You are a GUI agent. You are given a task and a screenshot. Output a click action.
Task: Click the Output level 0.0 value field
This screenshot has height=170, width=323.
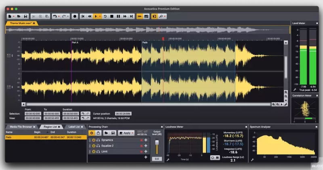tap(157, 159)
